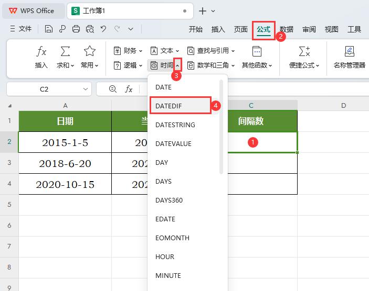The height and width of the screenshot is (291, 369).
Task: Open the 查找与引用 functions dropdown
Action: pyautogui.click(x=211, y=51)
